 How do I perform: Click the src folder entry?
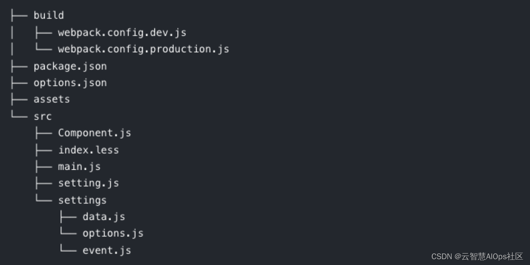pos(43,116)
